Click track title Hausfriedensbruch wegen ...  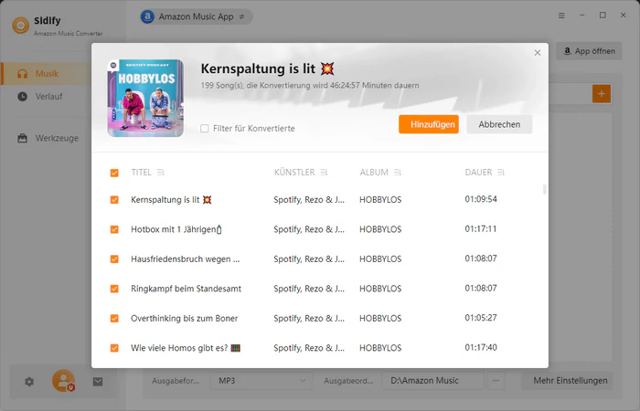(186, 259)
